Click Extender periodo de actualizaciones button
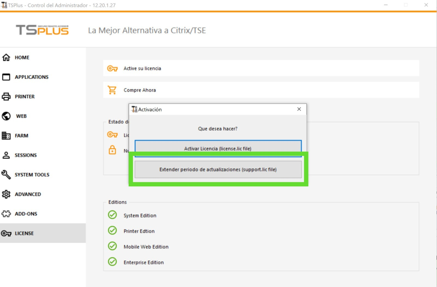 [218, 169]
